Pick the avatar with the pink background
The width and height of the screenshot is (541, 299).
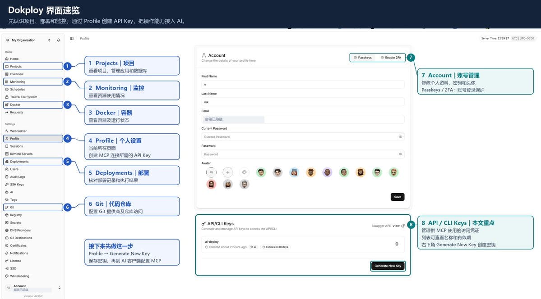coord(211,184)
